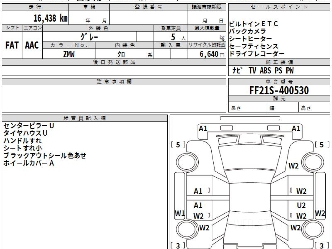Click the 譲渡書類期限 header
The width and height of the screenshot is (332, 249).
coord(207,7)
